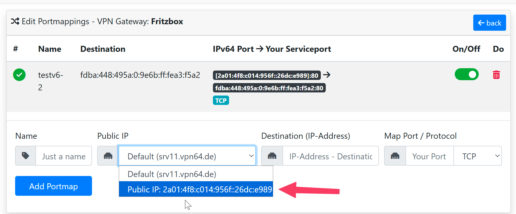Image resolution: width=516 pixels, height=214 pixels.
Task: Click the Destination IP-Address input field
Action: click(x=330, y=156)
